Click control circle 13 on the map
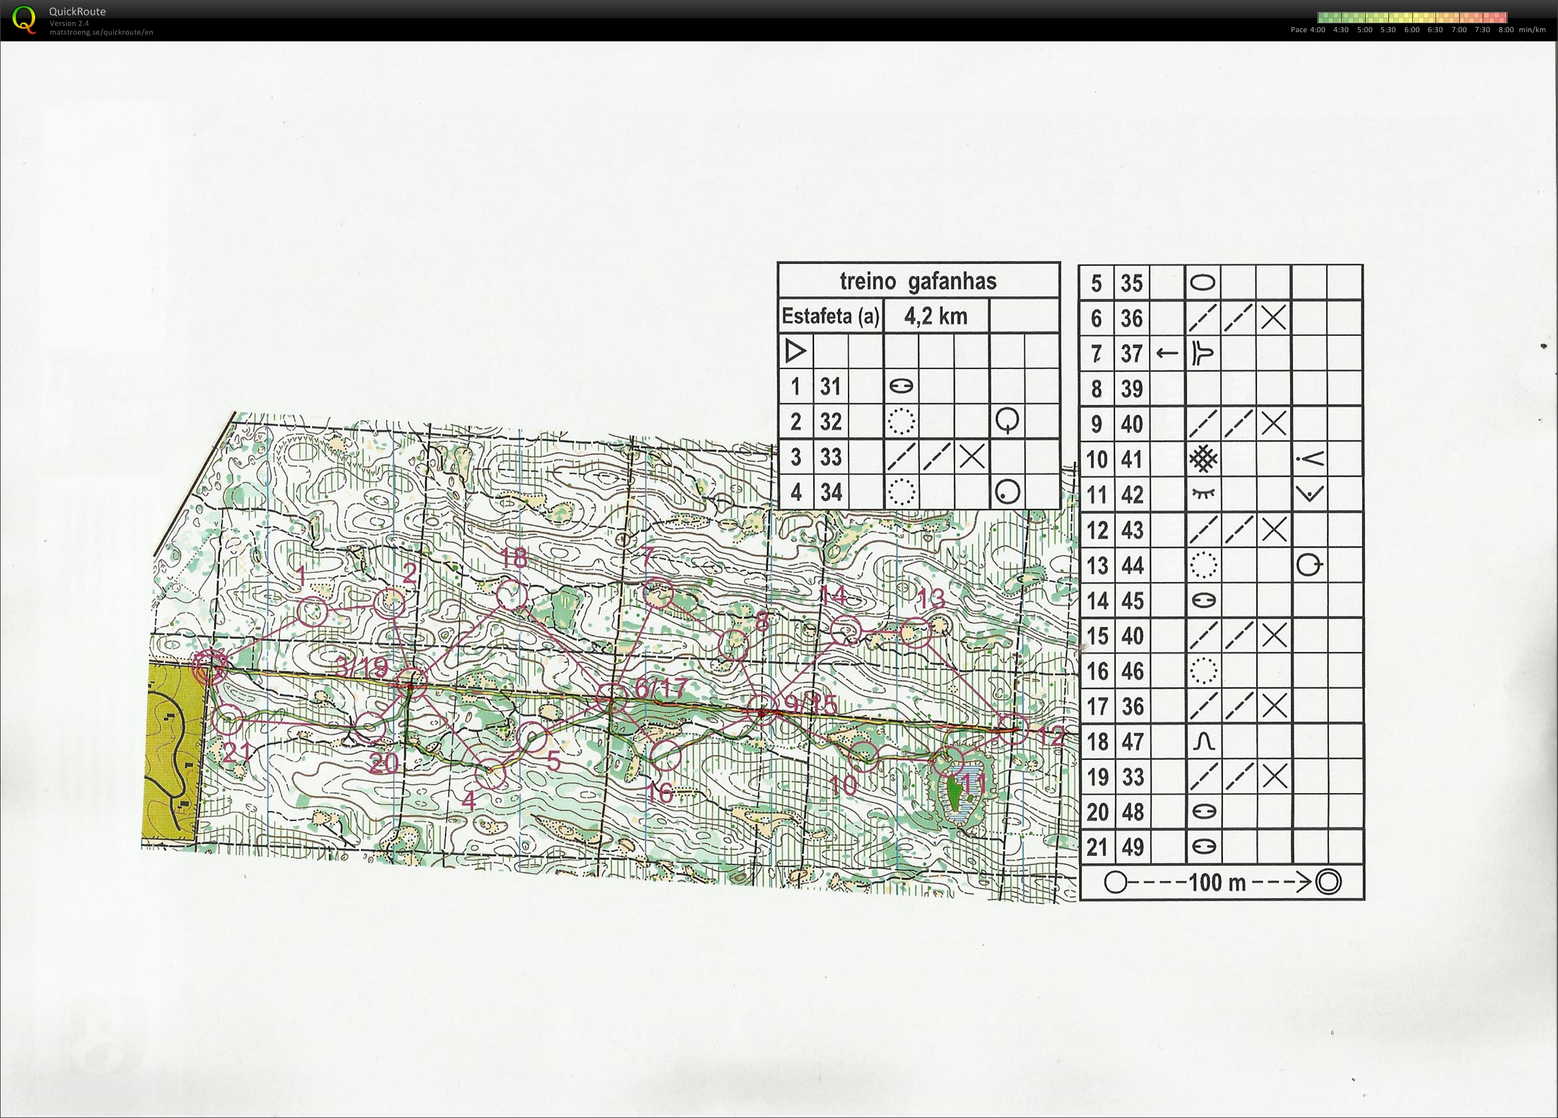The height and width of the screenshot is (1118, 1558). click(915, 632)
